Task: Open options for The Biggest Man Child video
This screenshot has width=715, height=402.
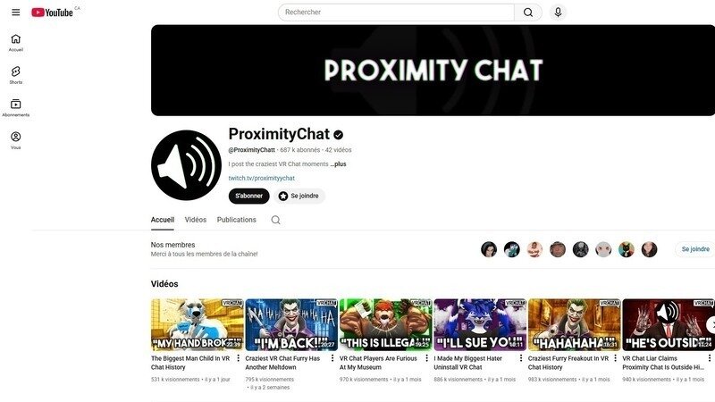Action: (x=238, y=358)
